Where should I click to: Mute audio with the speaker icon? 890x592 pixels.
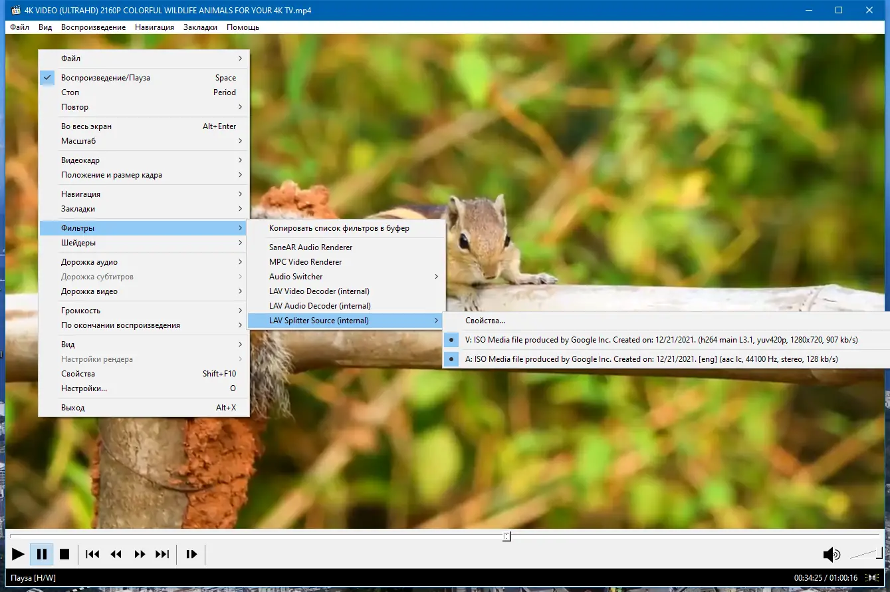click(831, 554)
